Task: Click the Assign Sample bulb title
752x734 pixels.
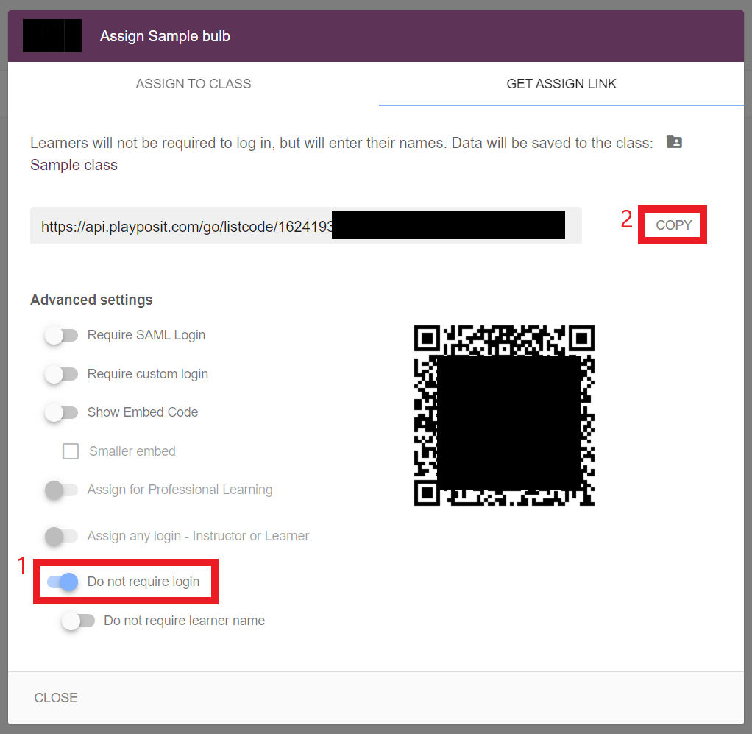Action: pyautogui.click(x=165, y=36)
